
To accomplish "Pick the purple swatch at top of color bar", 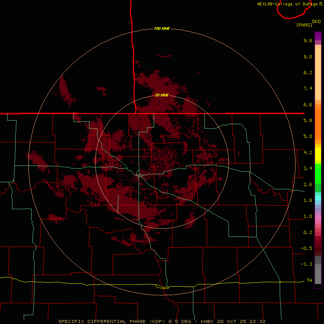I will point(318,36).
